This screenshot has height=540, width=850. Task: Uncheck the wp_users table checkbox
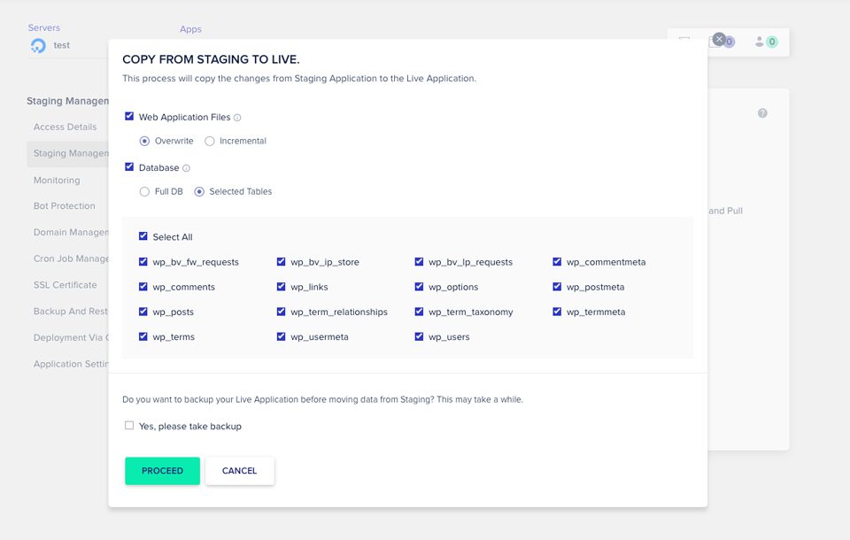pyautogui.click(x=418, y=336)
